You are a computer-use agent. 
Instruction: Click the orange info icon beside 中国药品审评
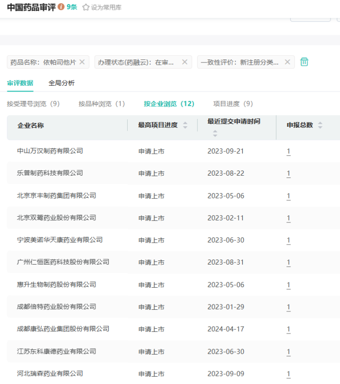(x=61, y=7)
